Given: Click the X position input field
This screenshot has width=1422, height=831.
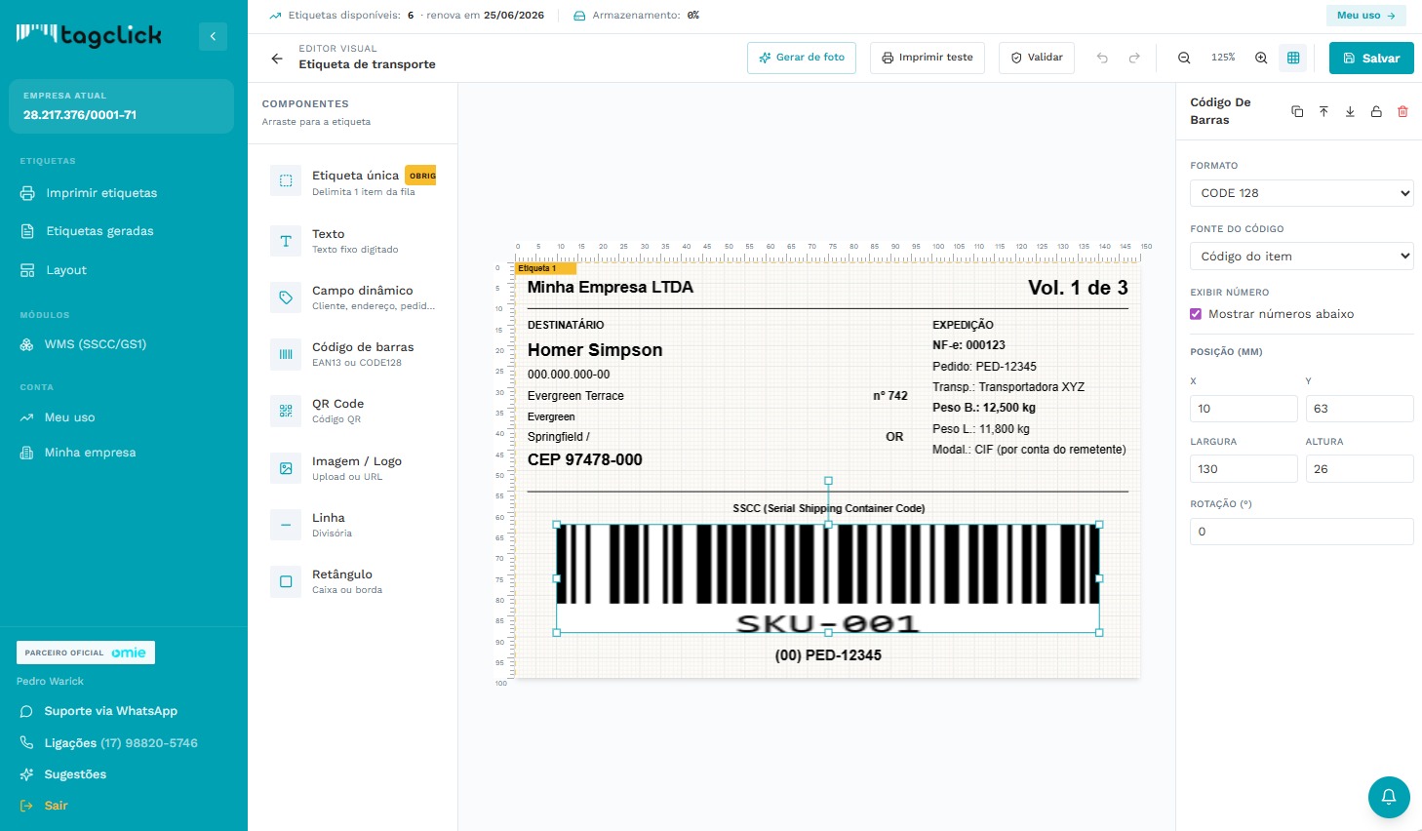Looking at the screenshot, I should click(x=1244, y=409).
